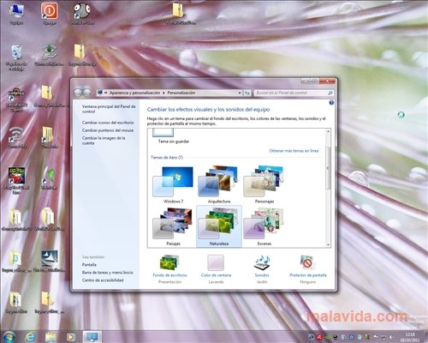The height and width of the screenshot is (343, 428).
Task: Click Obtener más temas en línea link
Action: [x=294, y=151]
